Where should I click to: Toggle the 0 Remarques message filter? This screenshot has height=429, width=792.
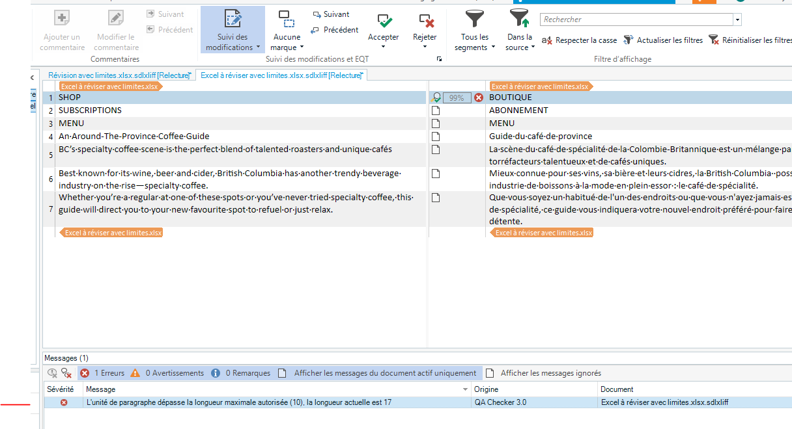(x=240, y=373)
